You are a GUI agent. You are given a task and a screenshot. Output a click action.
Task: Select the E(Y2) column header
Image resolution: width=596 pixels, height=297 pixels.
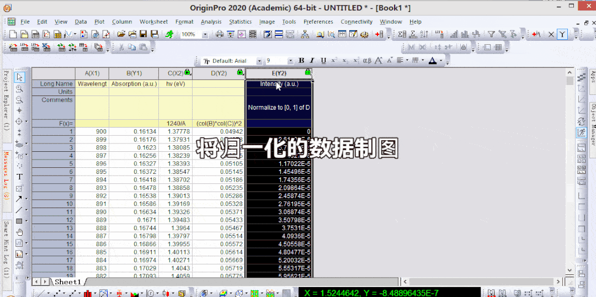pos(279,73)
